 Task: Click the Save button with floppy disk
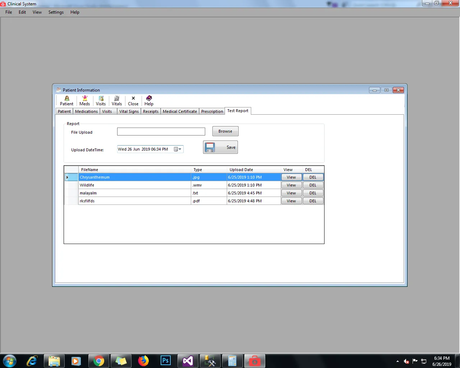point(220,147)
